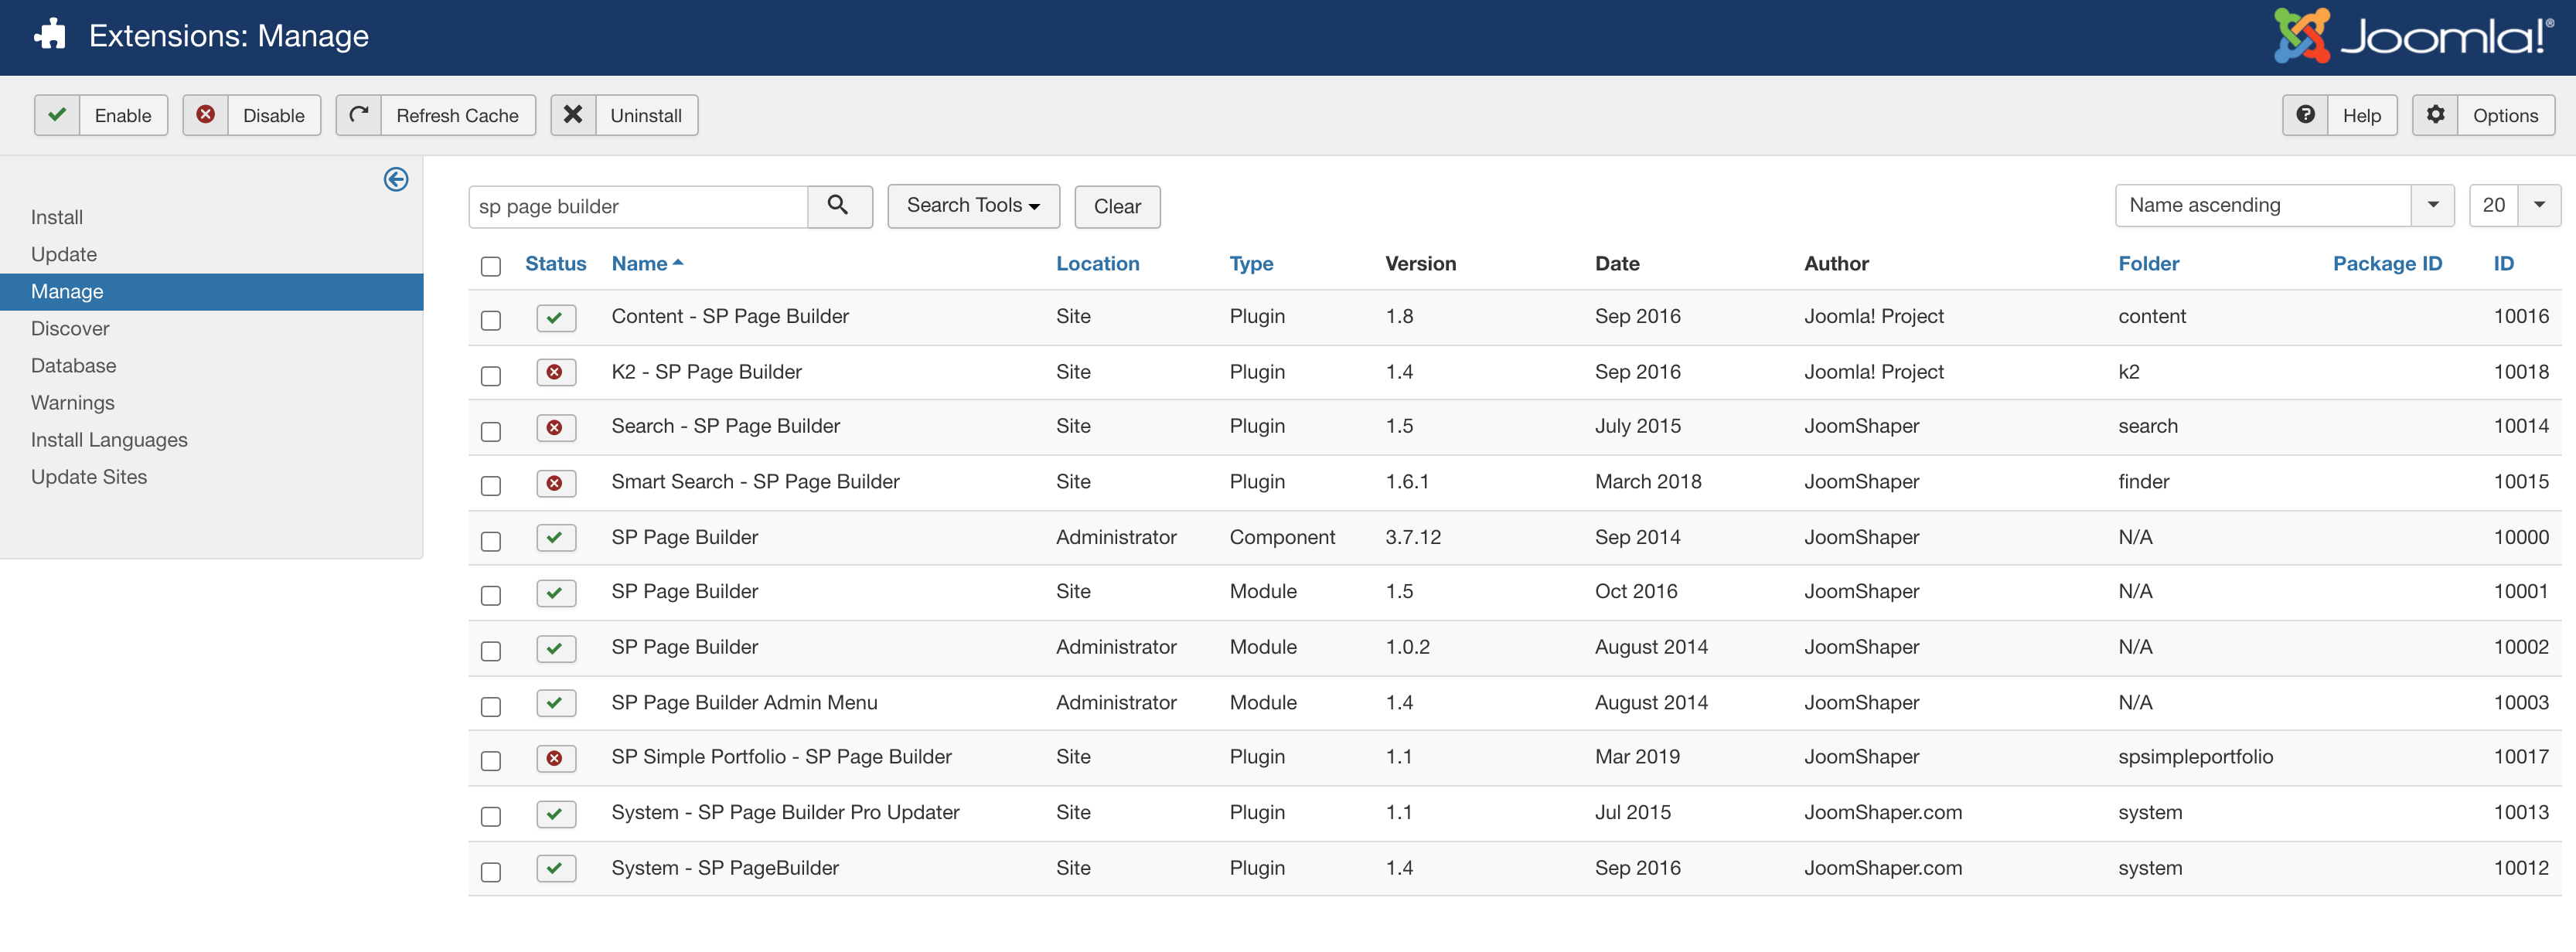
Task: Toggle status icon for K2 - SP Page Builder
Action: click(555, 373)
